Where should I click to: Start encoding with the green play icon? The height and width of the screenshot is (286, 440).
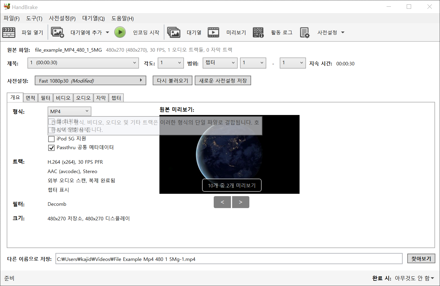tap(120, 32)
